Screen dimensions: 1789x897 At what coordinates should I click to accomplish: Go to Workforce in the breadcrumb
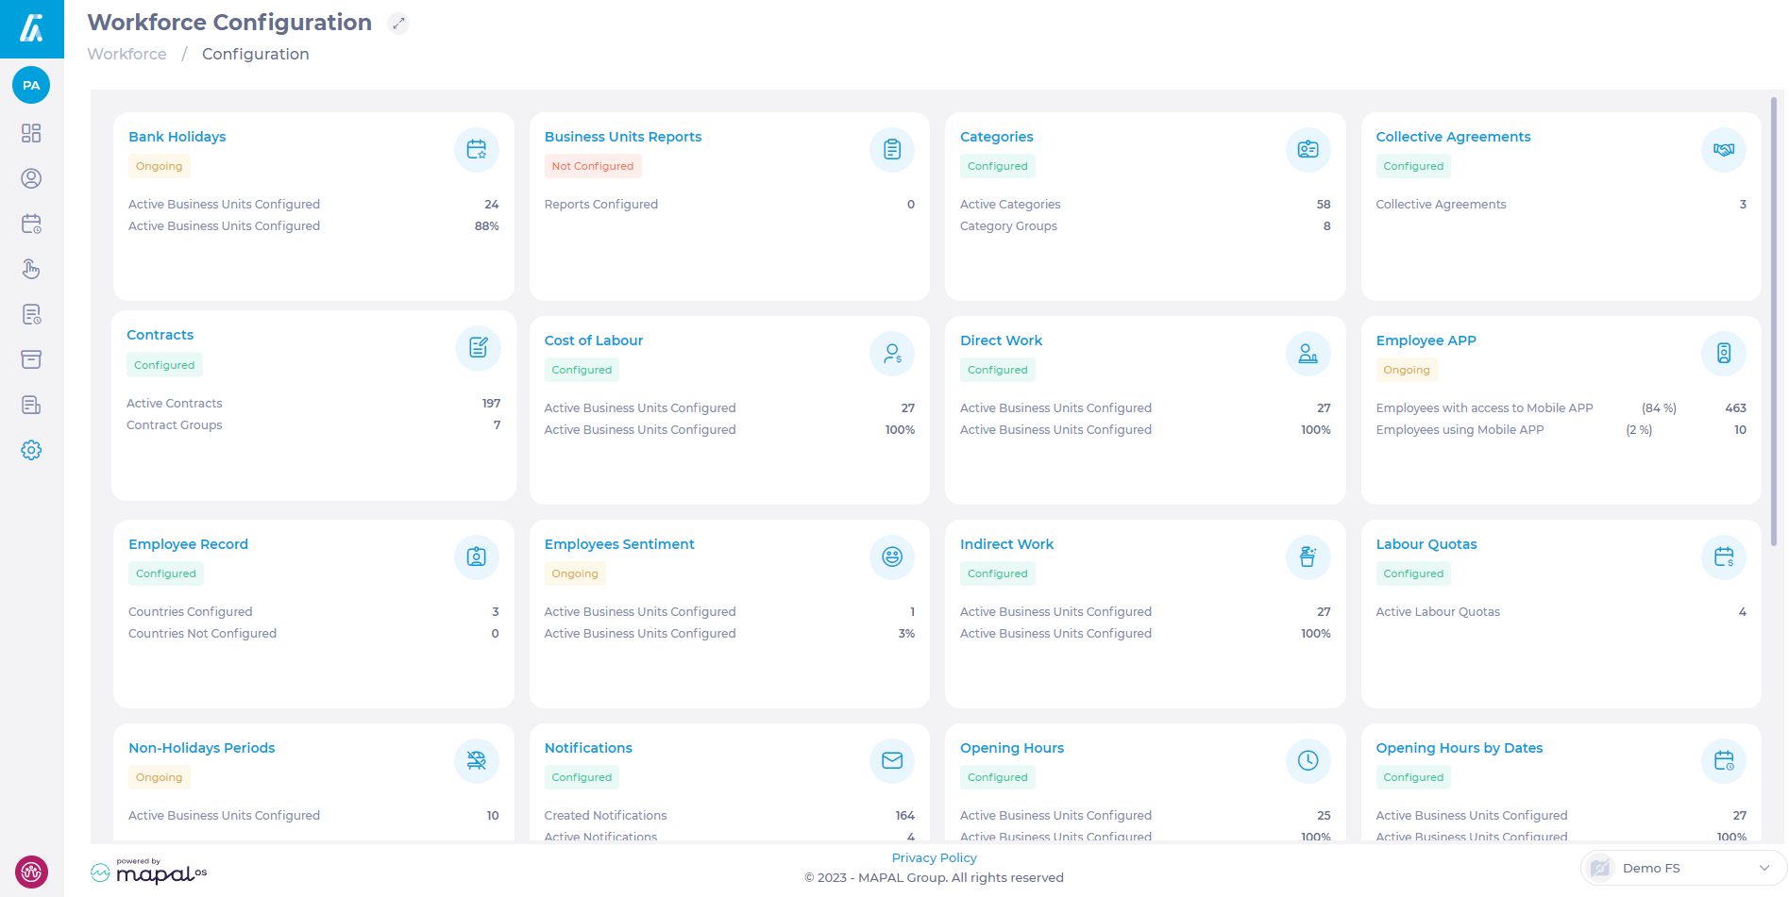(127, 54)
